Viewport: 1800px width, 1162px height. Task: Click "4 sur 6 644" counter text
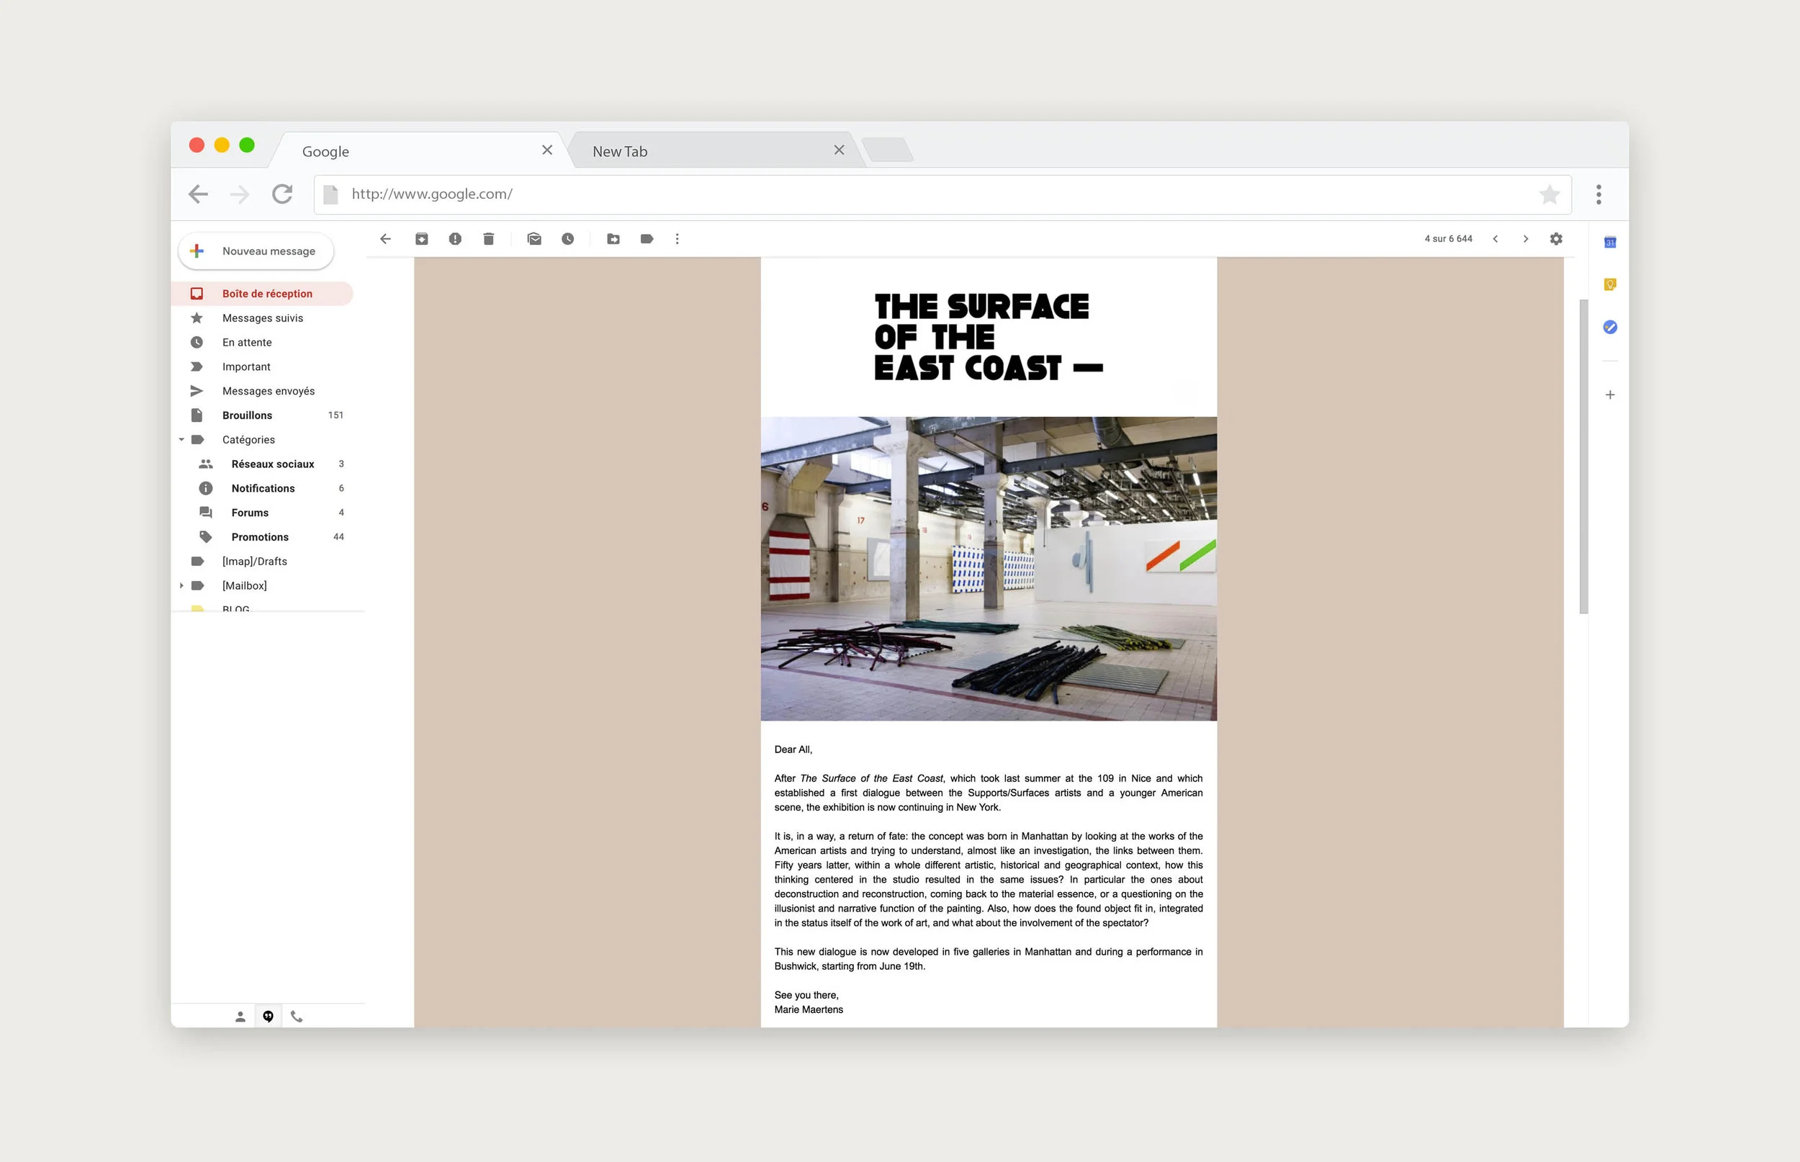point(1448,239)
